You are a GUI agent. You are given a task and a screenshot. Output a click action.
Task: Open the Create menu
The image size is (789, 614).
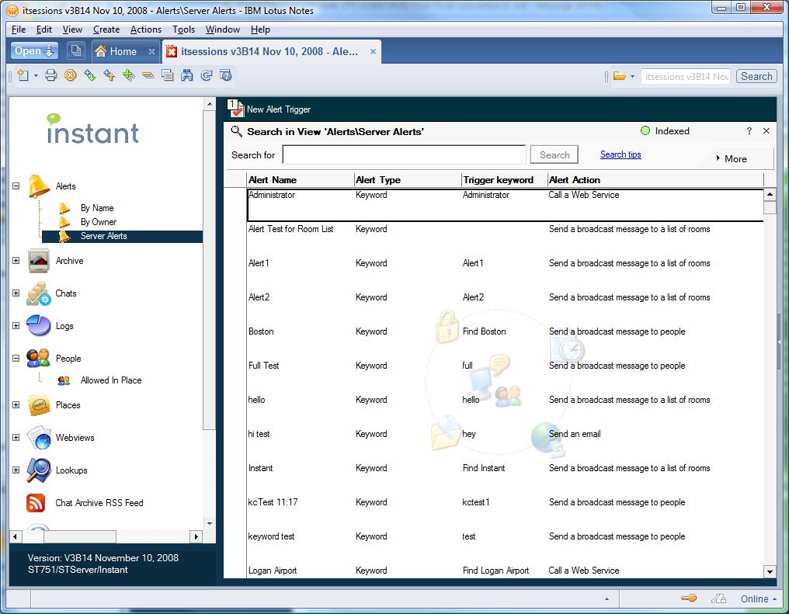tap(106, 29)
